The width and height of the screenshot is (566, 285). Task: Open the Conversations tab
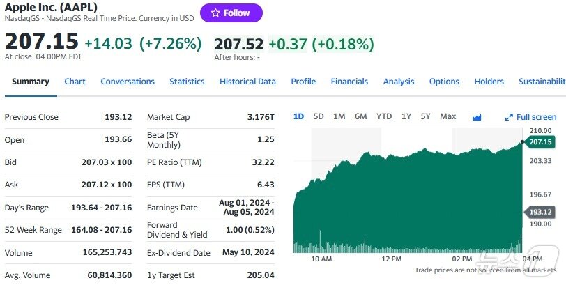pos(128,82)
